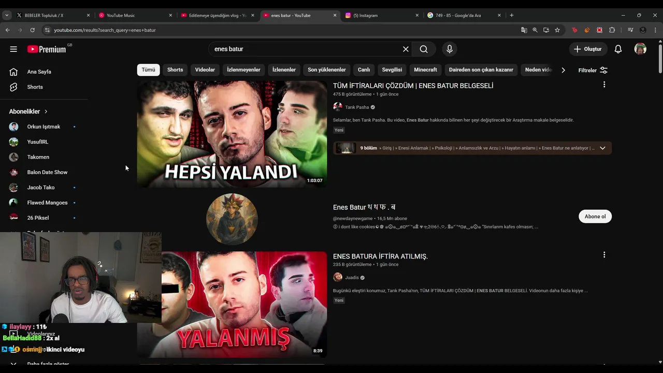Select the Son yüklenenler chip
This screenshot has width=663, height=373.
[x=327, y=70]
